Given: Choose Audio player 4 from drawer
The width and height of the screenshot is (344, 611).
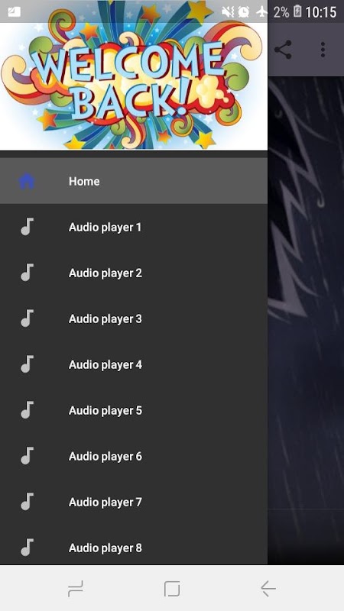Looking at the screenshot, I should (134, 364).
